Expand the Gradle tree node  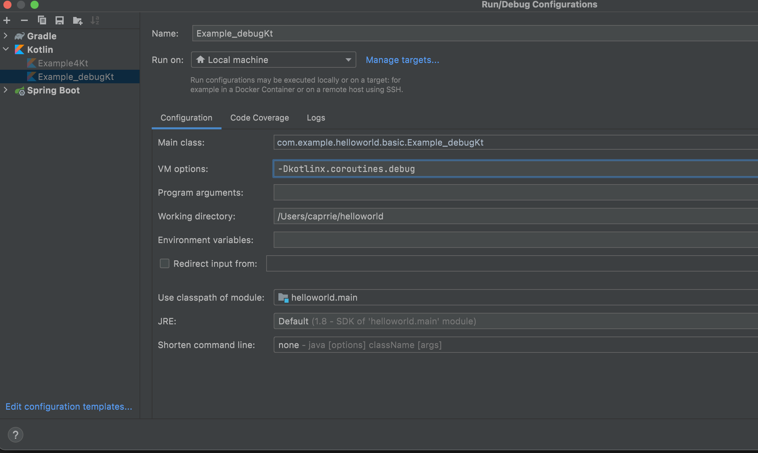(x=5, y=36)
